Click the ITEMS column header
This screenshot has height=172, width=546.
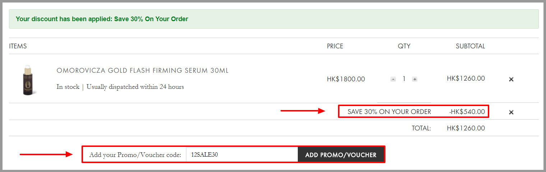18,46
